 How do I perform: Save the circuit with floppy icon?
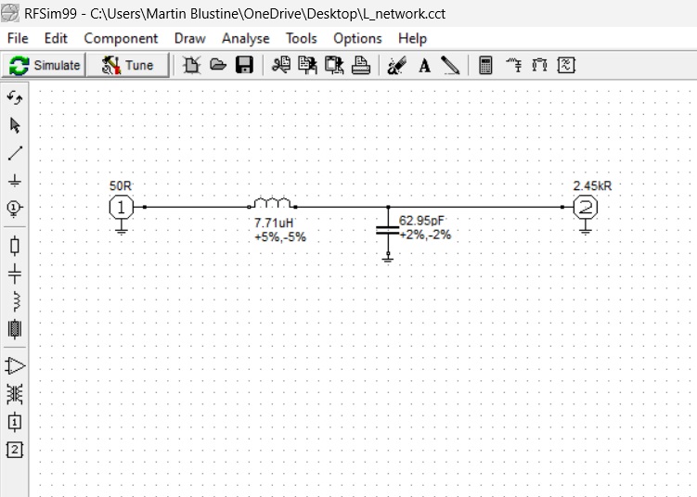(x=244, y=65)
